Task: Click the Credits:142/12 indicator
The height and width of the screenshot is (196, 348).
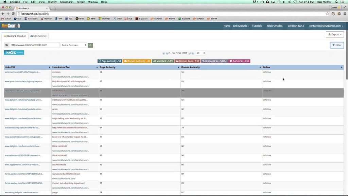Action: click(296, 26)
